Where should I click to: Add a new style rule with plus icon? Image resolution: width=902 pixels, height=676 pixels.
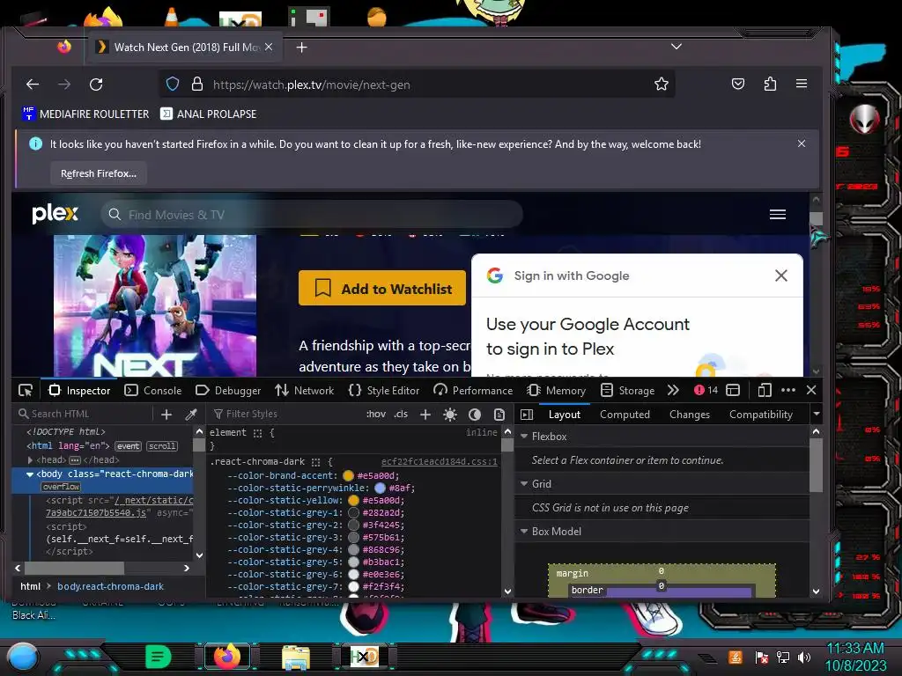(425, 415)
